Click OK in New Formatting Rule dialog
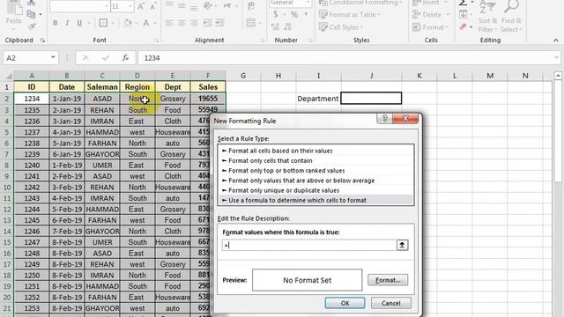564x317 pixels. click(345, 303)
